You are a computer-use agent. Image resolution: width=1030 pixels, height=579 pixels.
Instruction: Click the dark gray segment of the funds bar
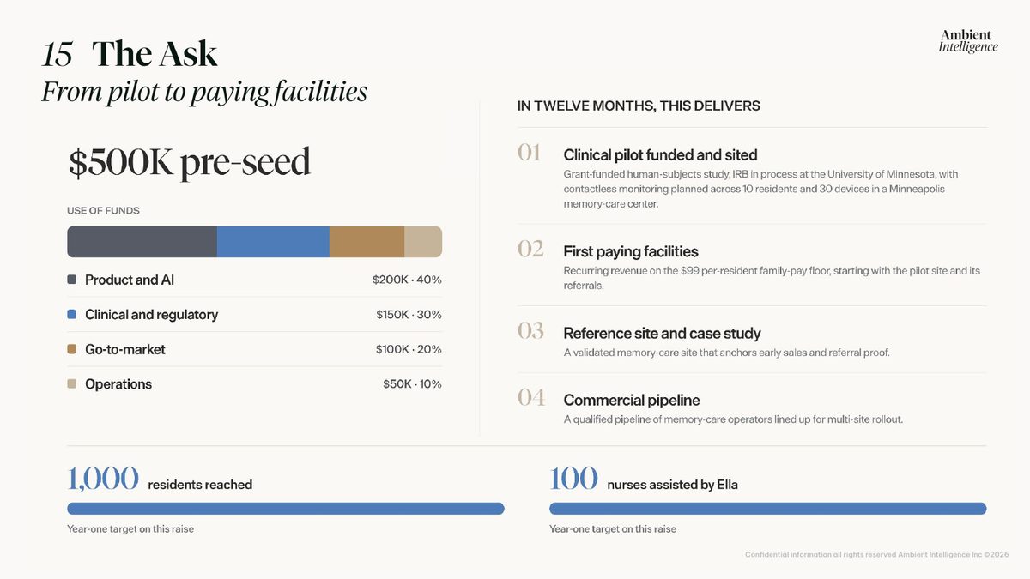pos(142,242)
